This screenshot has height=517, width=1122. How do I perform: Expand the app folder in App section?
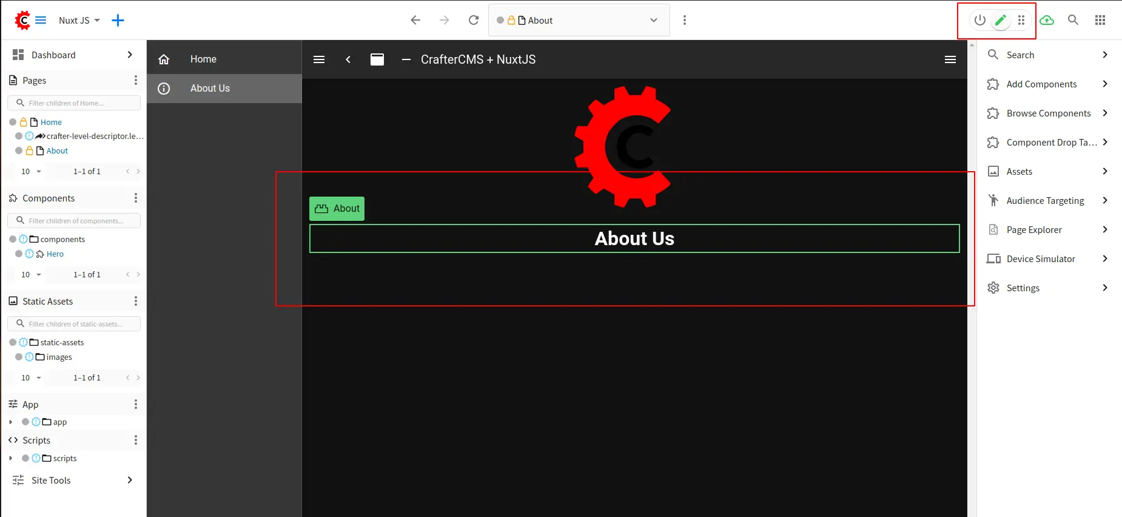(x=11, y=422)
